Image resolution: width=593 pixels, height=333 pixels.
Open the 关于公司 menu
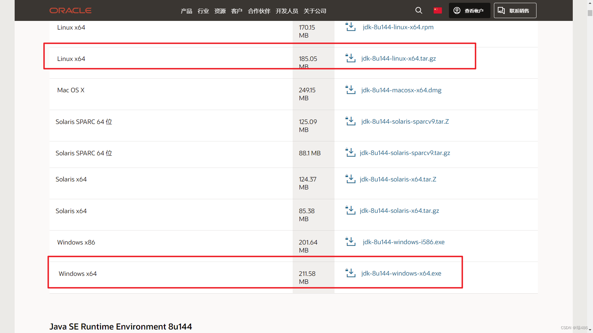pyautogui.click(x=315, y=11)
